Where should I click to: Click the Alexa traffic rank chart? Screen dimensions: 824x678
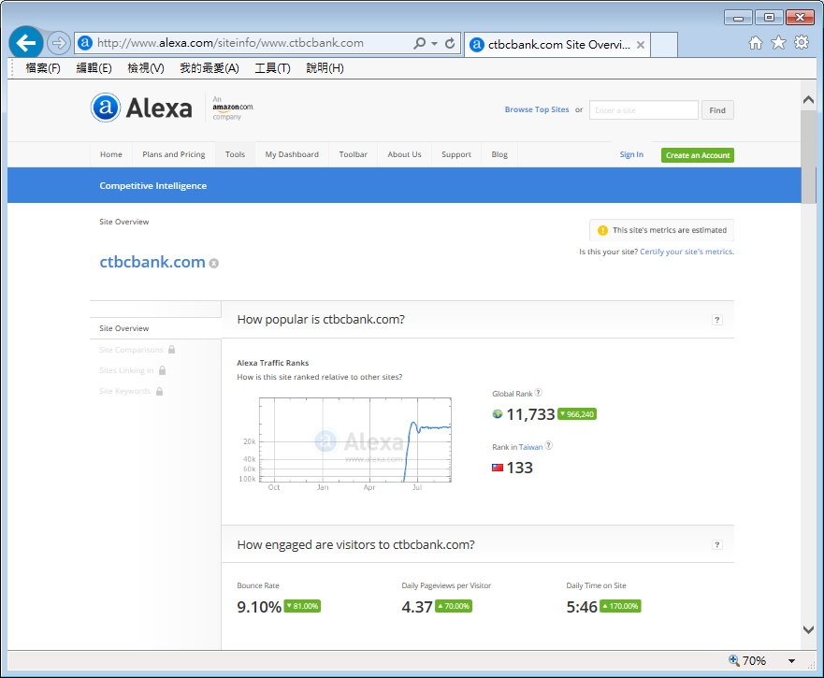(355, 440)
